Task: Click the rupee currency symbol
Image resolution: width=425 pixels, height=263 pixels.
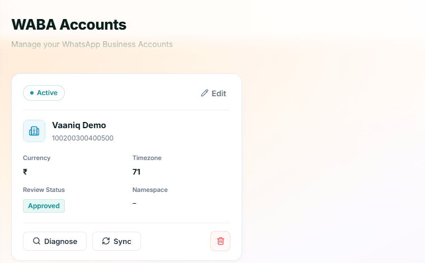Action: 25,172
